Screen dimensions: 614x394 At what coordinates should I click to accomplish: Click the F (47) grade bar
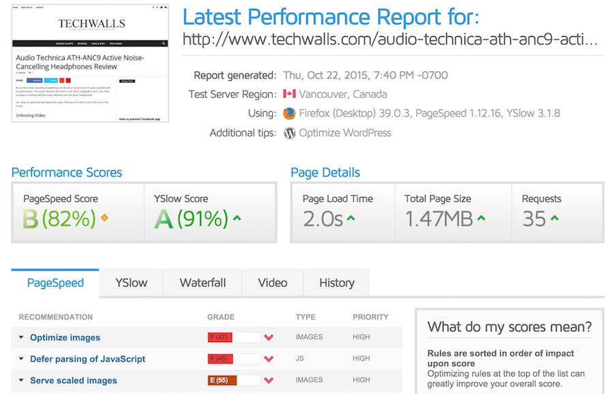point(220,337)
